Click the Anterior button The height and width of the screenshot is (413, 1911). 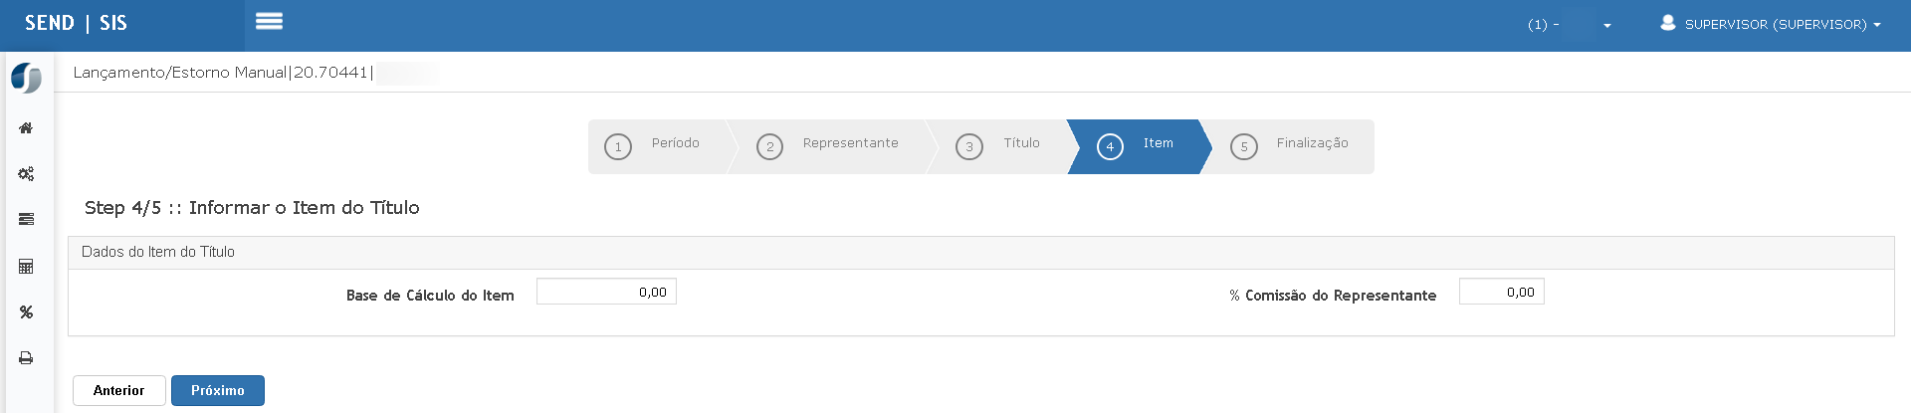tap(119, 390)
